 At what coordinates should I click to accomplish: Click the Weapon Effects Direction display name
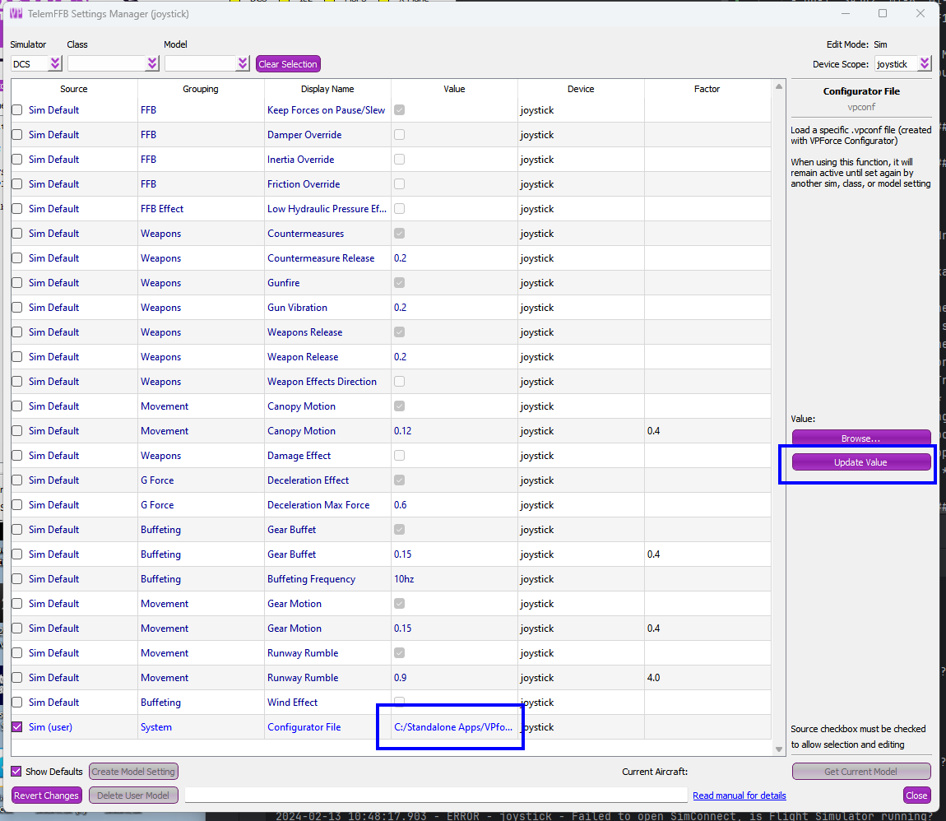click(x=322, y=381)
